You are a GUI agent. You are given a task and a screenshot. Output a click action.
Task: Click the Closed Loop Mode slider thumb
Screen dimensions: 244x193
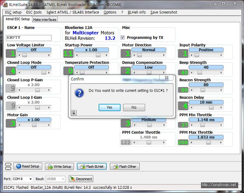[x=44, y=72]
